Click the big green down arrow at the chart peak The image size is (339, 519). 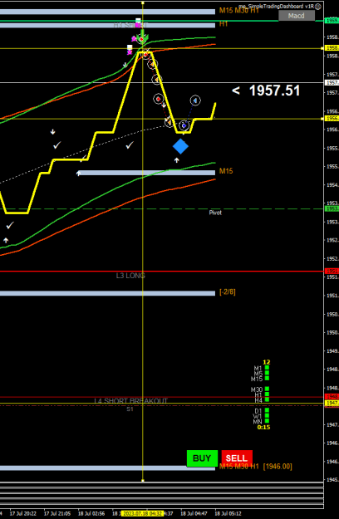click(x=143, y=36)
